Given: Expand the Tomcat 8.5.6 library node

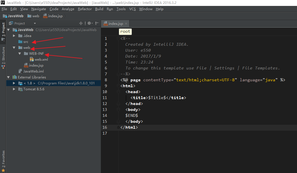Looking at the screenshot, I should (14, 89).
